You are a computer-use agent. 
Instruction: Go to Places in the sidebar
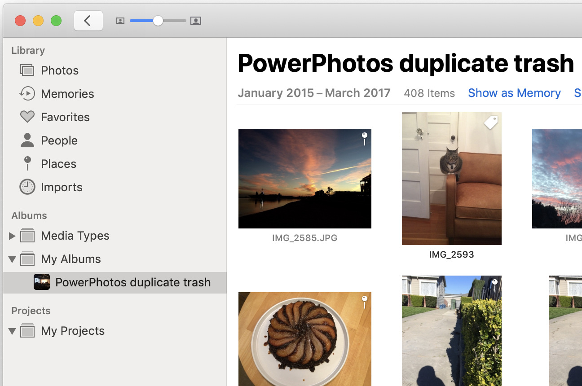click(58, 164)
